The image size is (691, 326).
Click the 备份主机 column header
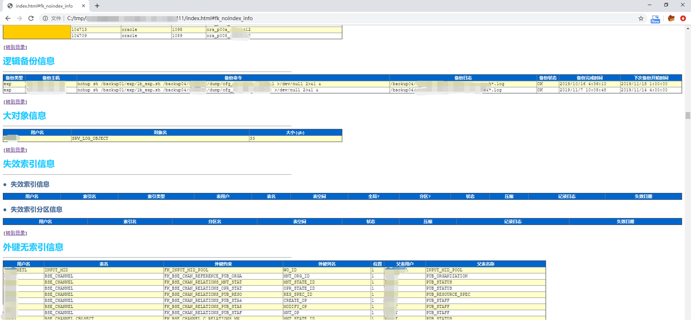pos(51,78)
